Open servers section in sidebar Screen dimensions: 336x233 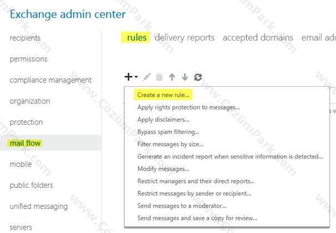coord(21,227)
